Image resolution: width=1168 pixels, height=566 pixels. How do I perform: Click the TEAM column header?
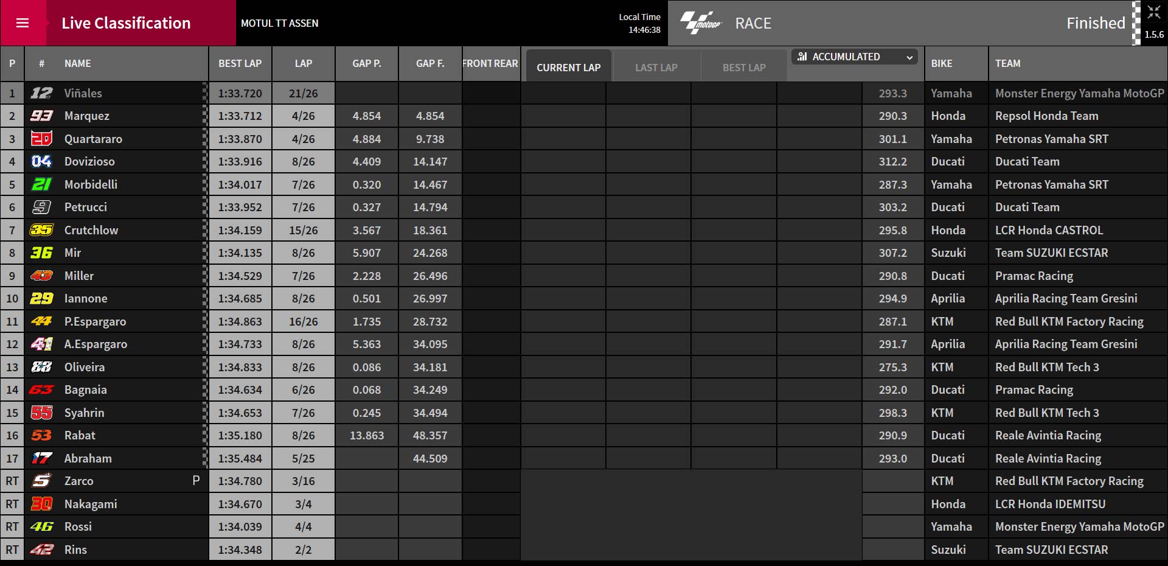pyautogui.click(x=1008, y=63)
